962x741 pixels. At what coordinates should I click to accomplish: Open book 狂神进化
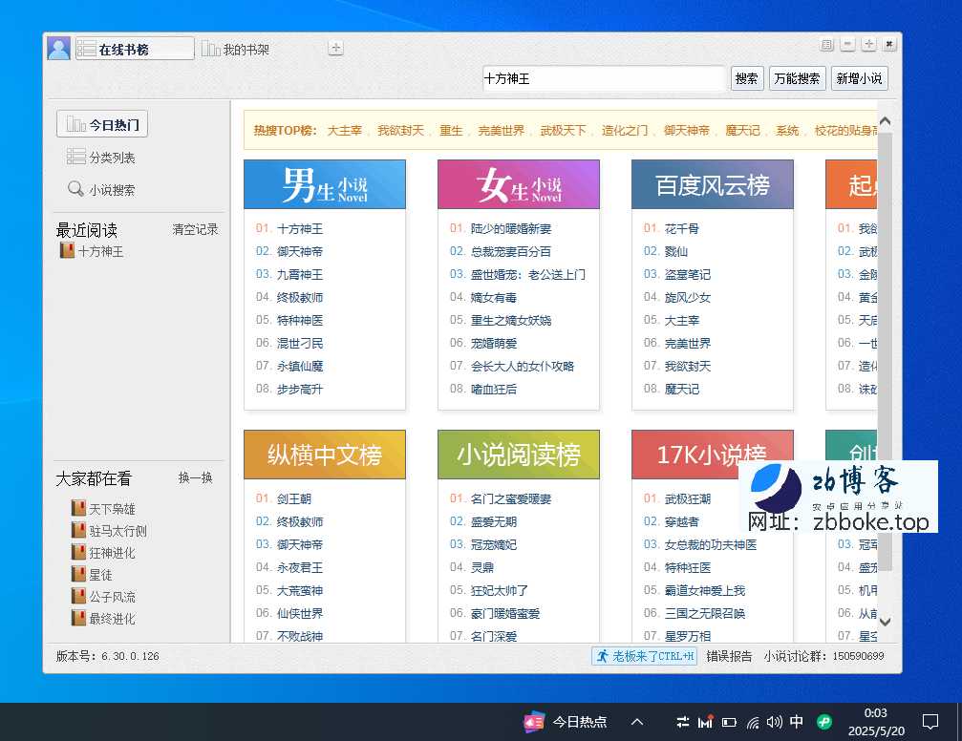[103, 553]
